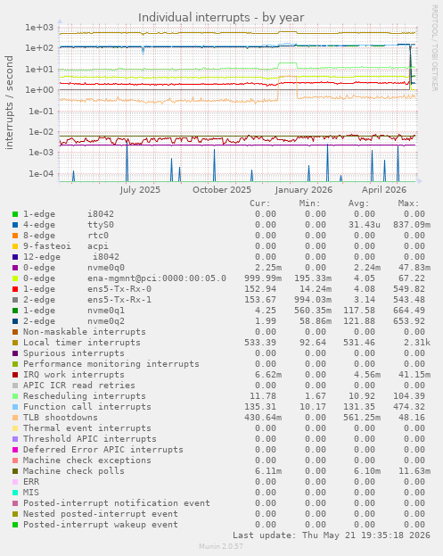Click the April 2026 axis label
This screenshot has width=443, height=556.
coord(384,190)
